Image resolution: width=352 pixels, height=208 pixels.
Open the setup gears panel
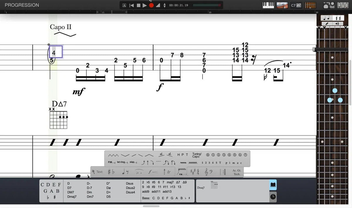pyautogui.click(x=329, y=5)
